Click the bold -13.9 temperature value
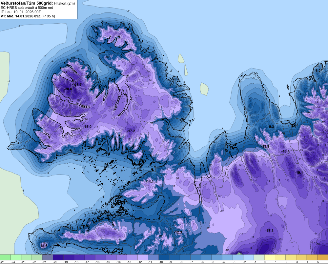 (265, 147)
